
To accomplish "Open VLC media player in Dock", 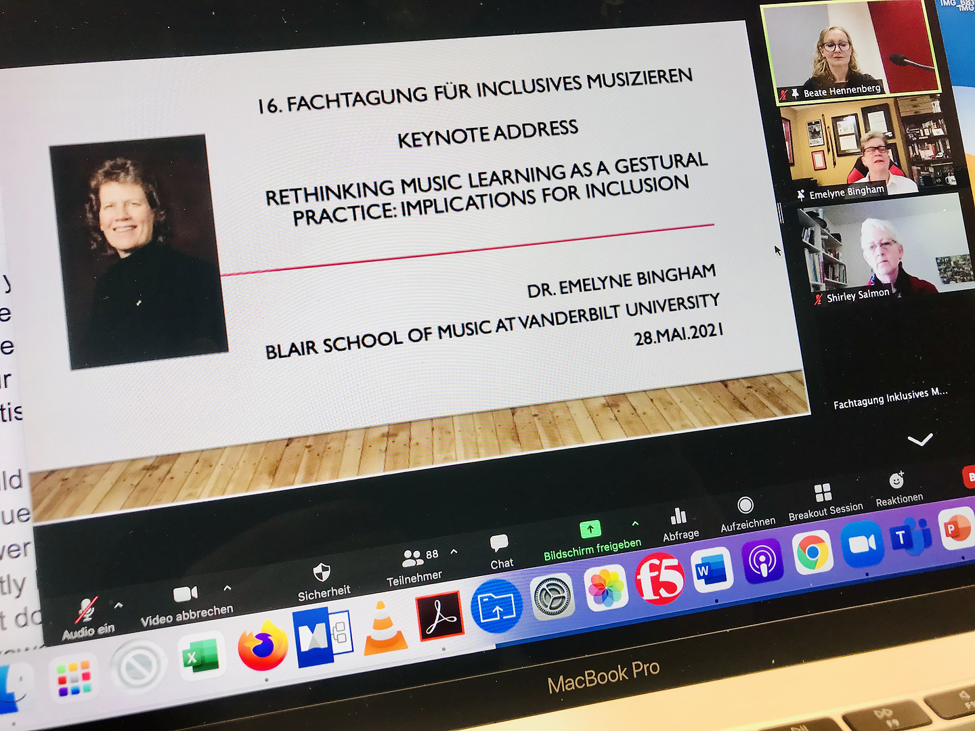I will coord(385,629).
